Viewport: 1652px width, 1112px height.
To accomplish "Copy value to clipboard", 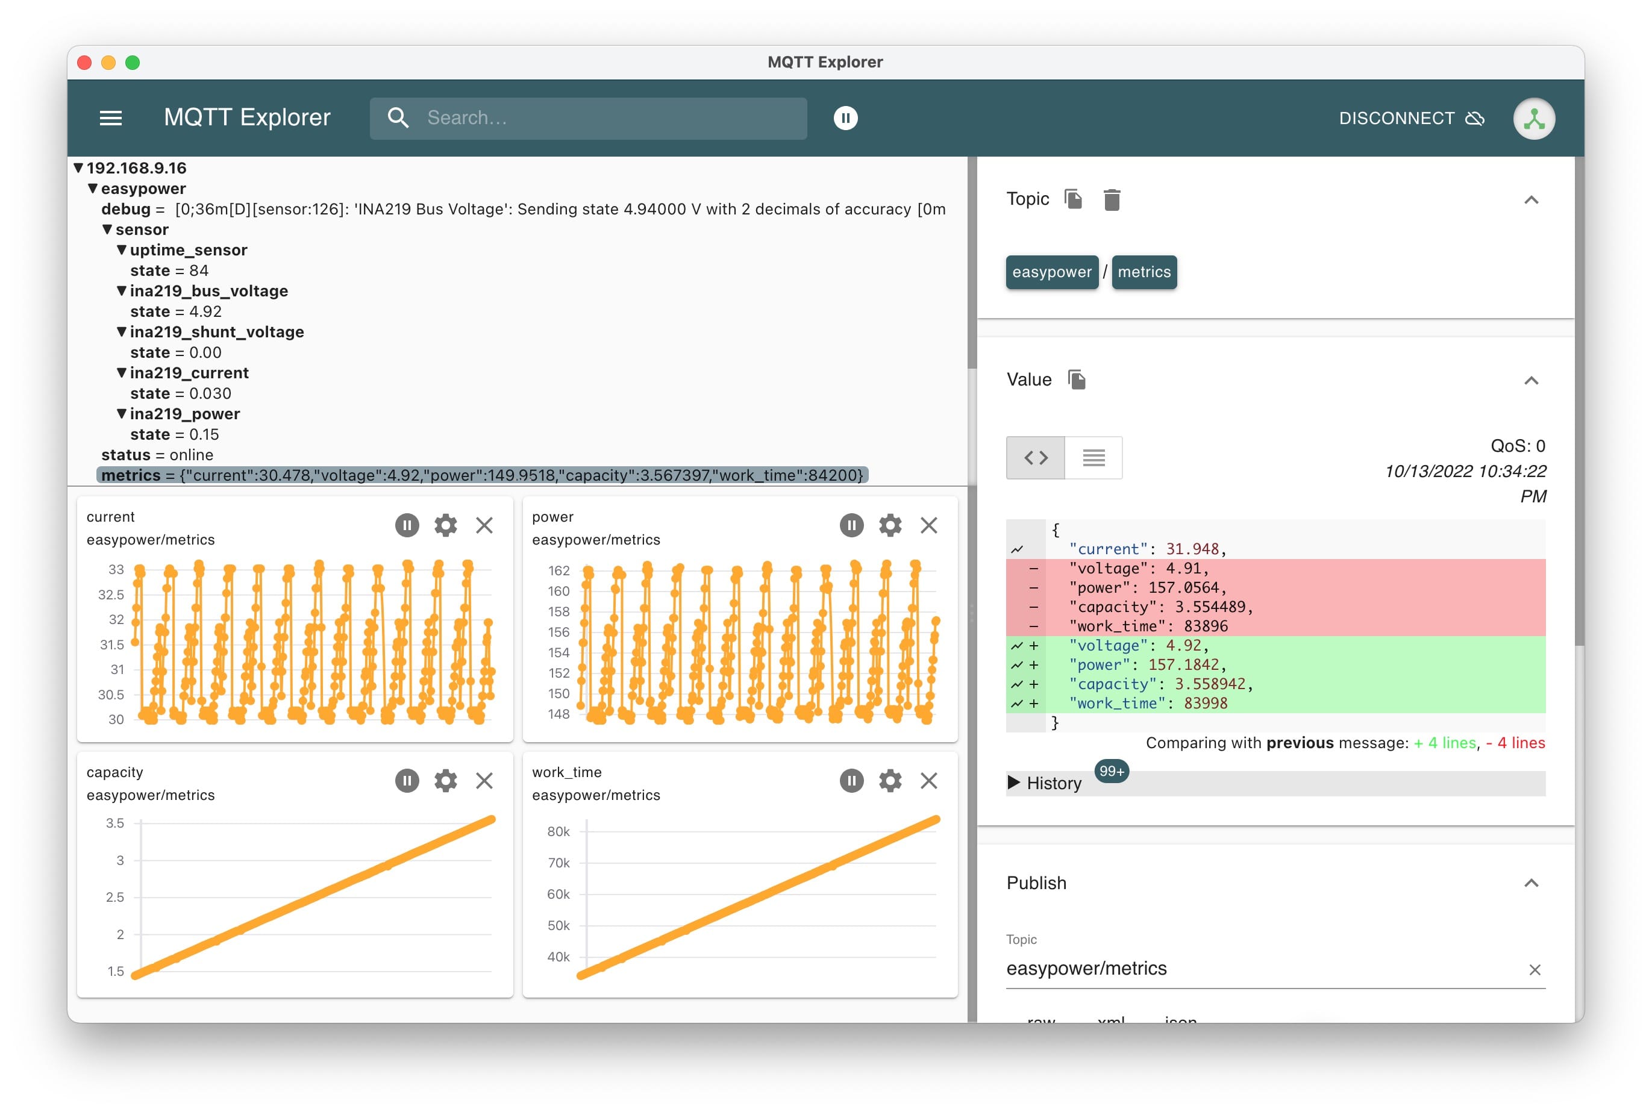I will (1076, 380).
